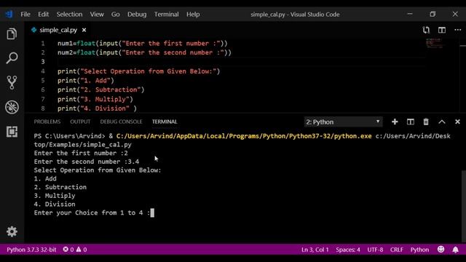Open the Terminal menu
The image size is (466, 262).
tap(166, 15)
